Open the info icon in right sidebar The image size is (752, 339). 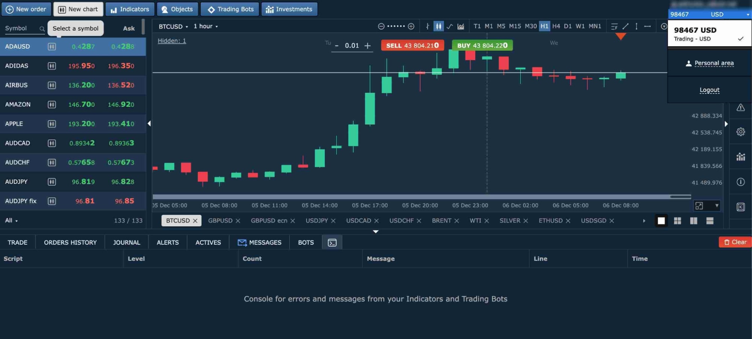click(x=740, y=182)
